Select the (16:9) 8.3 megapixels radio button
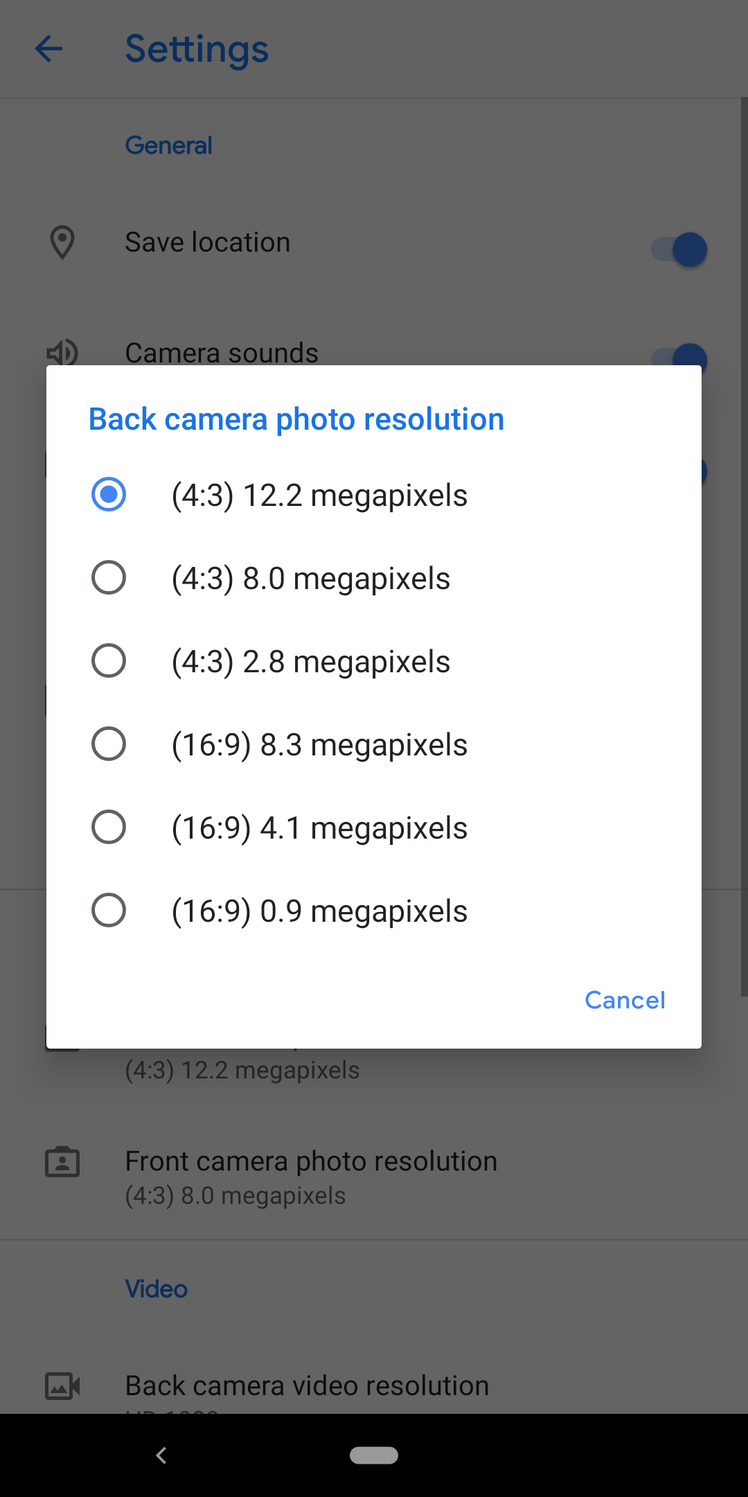Screen dimensions: 748x1497 point(109,744)
